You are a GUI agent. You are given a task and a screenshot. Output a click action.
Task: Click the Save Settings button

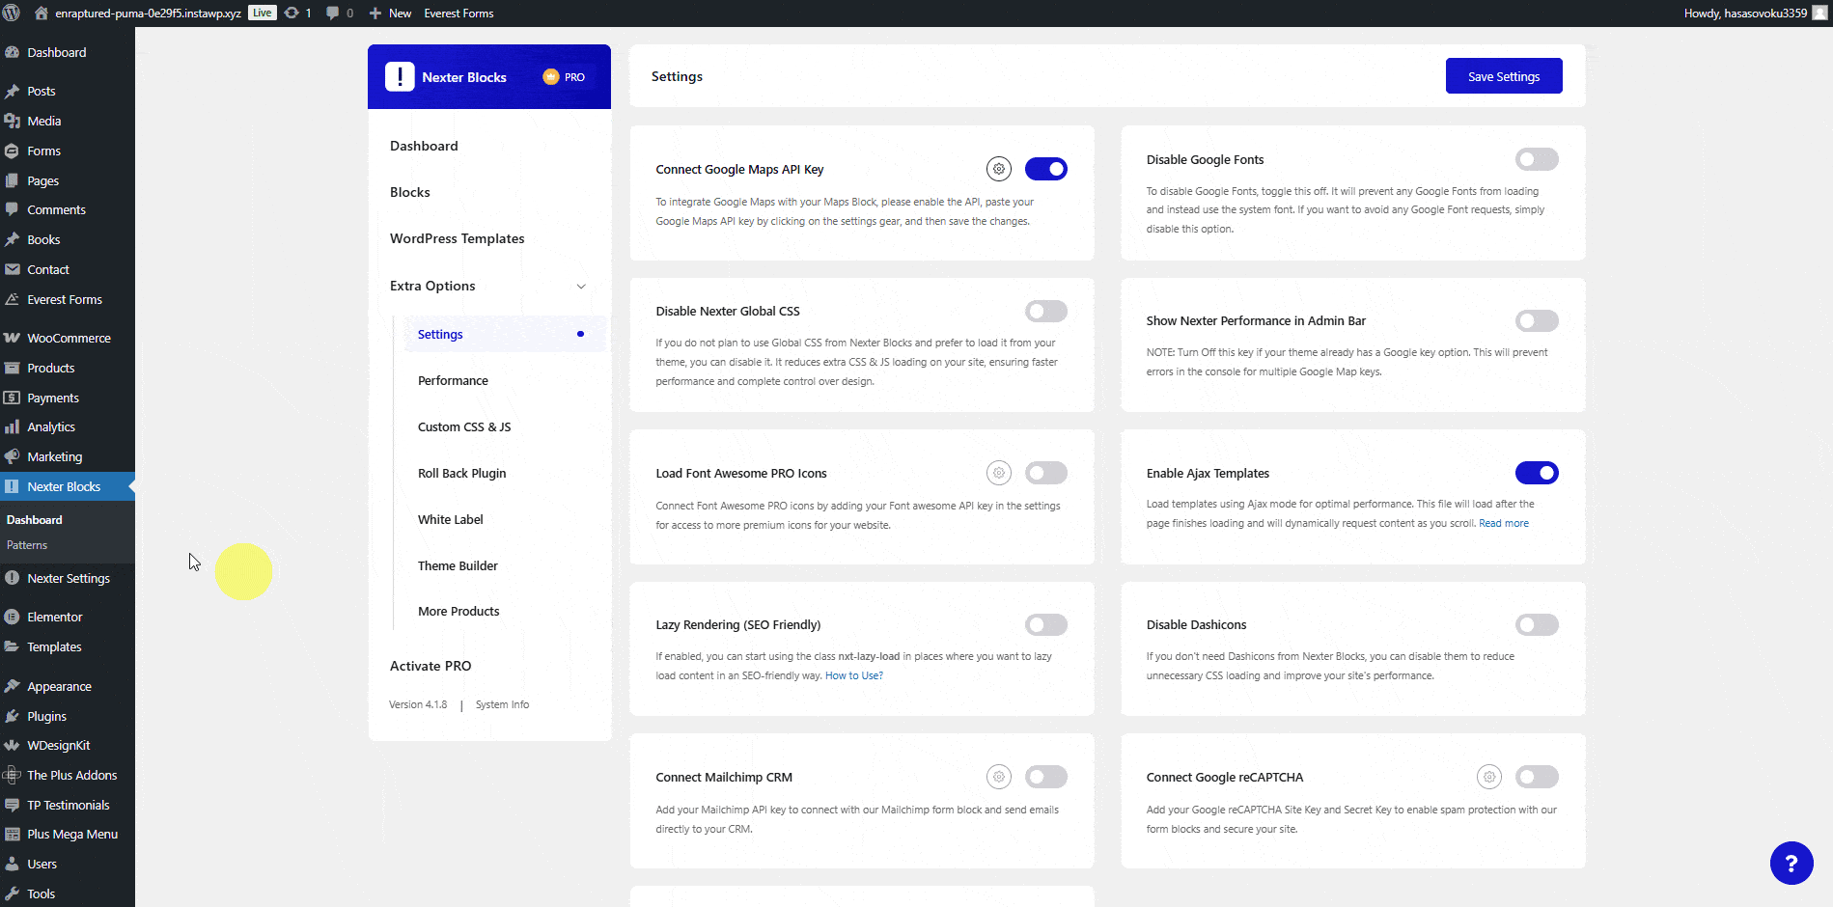click(x=1503, y=76)
